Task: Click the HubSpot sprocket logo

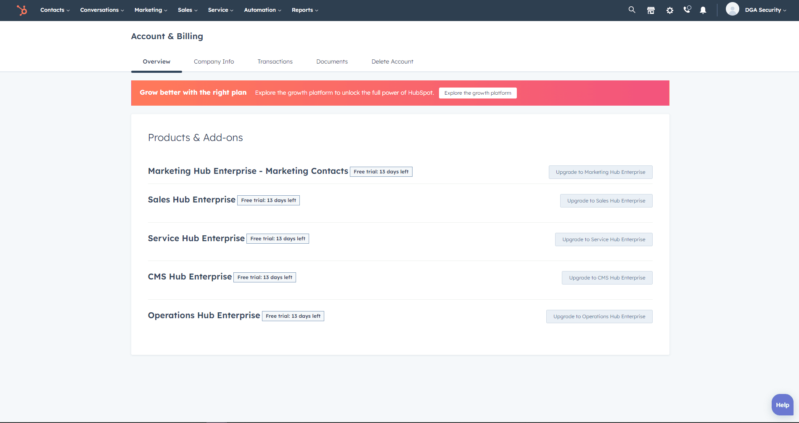Action: click(22, 10)
